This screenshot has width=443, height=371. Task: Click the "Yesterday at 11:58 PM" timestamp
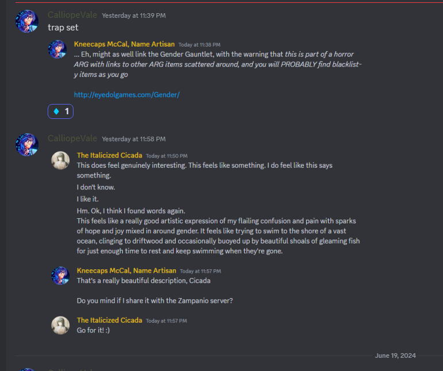pos(133,139)
